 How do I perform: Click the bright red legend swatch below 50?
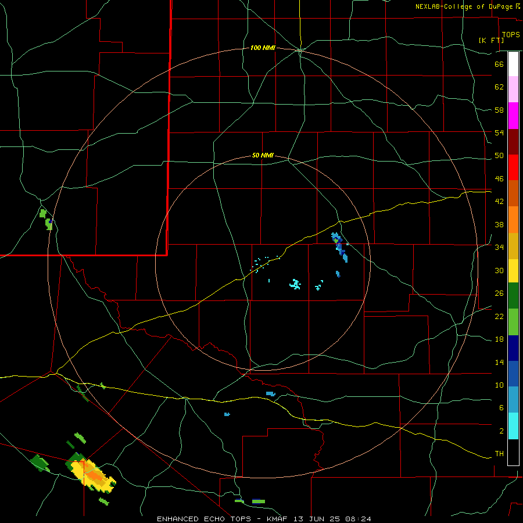point(513,167)
